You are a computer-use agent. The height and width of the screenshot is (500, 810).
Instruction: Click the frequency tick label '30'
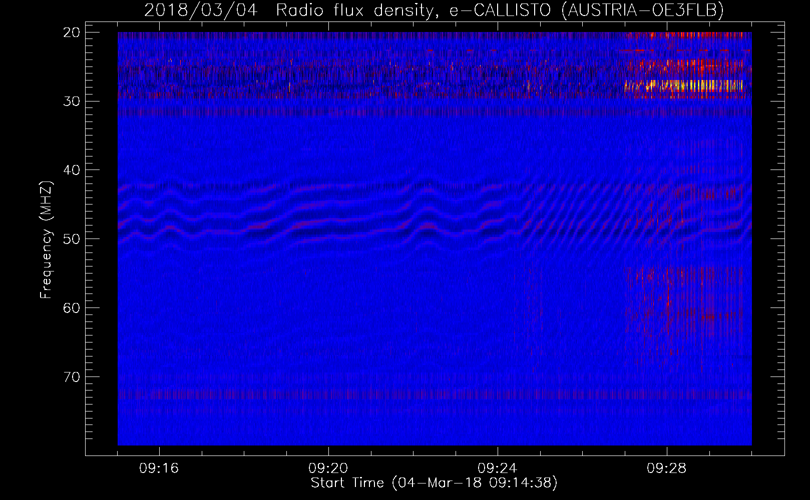tap(72, 101)
